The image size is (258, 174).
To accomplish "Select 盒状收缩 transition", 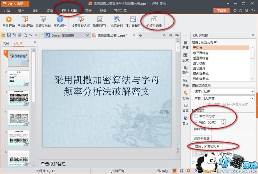I will pos(221,63).
